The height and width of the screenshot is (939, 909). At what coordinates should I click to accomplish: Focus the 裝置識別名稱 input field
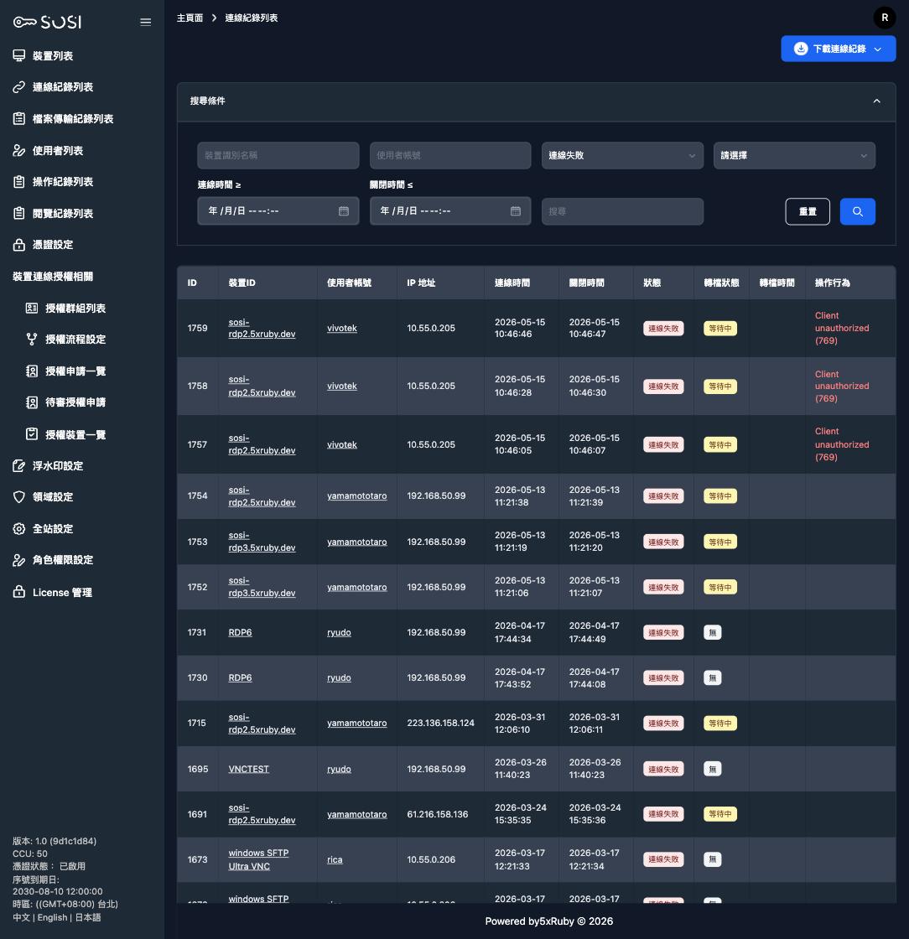[x=278, y=156]
